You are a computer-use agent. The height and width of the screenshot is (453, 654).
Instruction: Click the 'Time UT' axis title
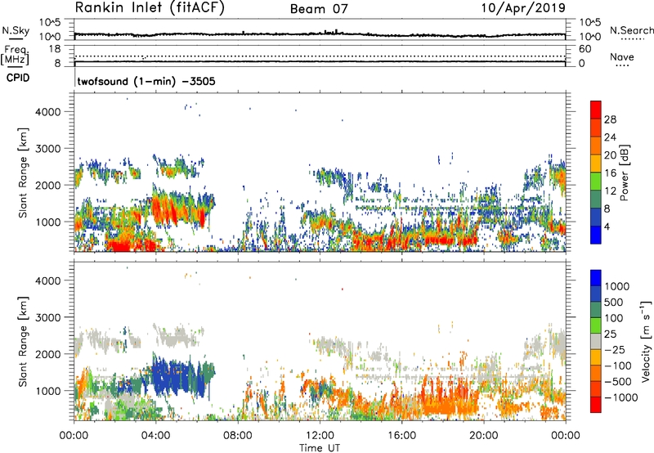coord(320,448)
